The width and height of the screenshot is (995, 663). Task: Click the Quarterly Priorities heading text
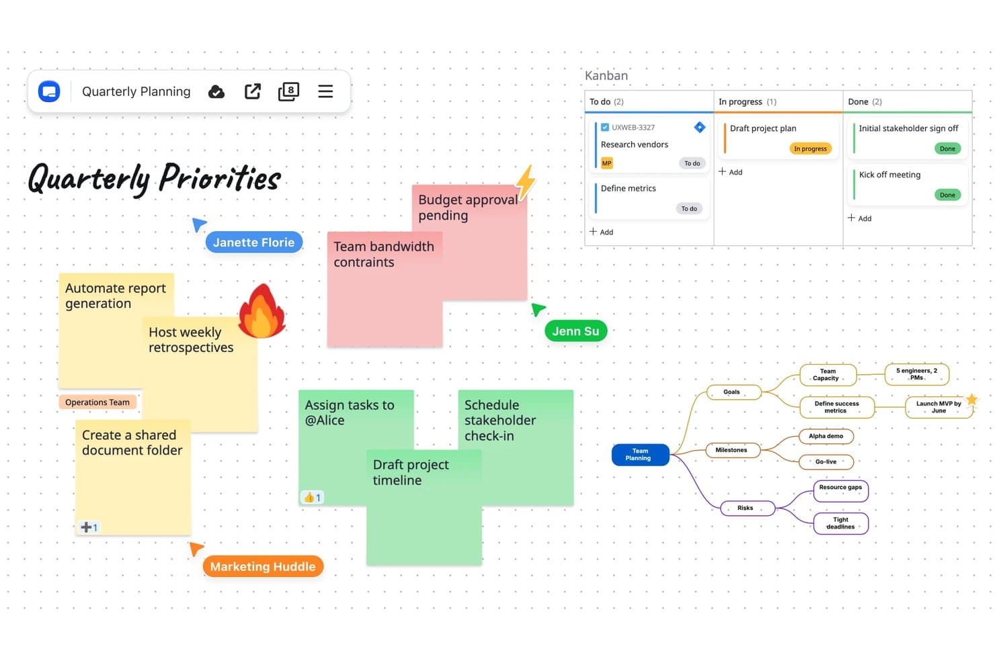click(155, 179)
